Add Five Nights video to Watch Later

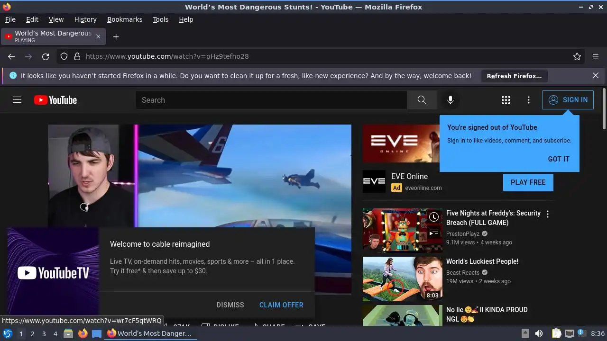click(x=434, y=217)
